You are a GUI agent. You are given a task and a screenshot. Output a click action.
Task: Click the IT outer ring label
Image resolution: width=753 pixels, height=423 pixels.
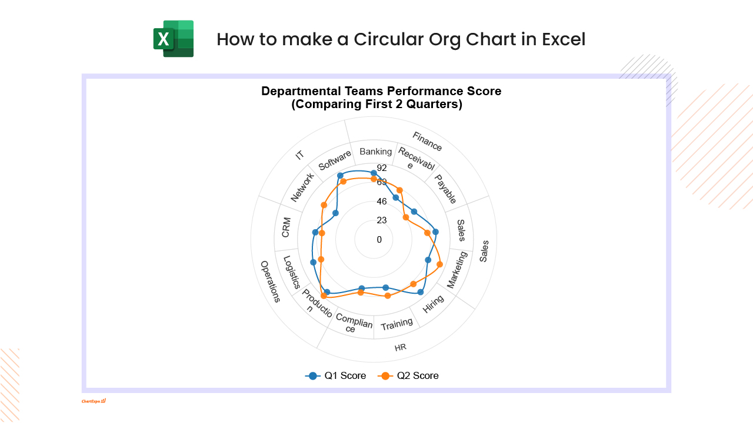point(300,155)
